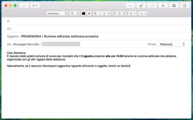Open the header fields list dropdown

35,6
